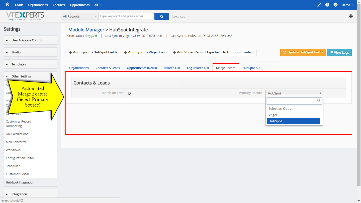Open the theme paintbrush icon
The height and width of the screenshot is (203, 361).
click(x=319, y=5)
